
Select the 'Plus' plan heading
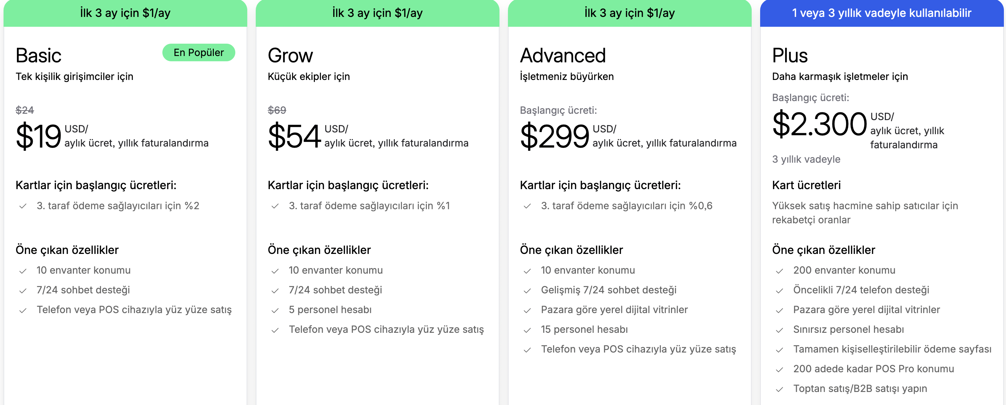[790, 55]
